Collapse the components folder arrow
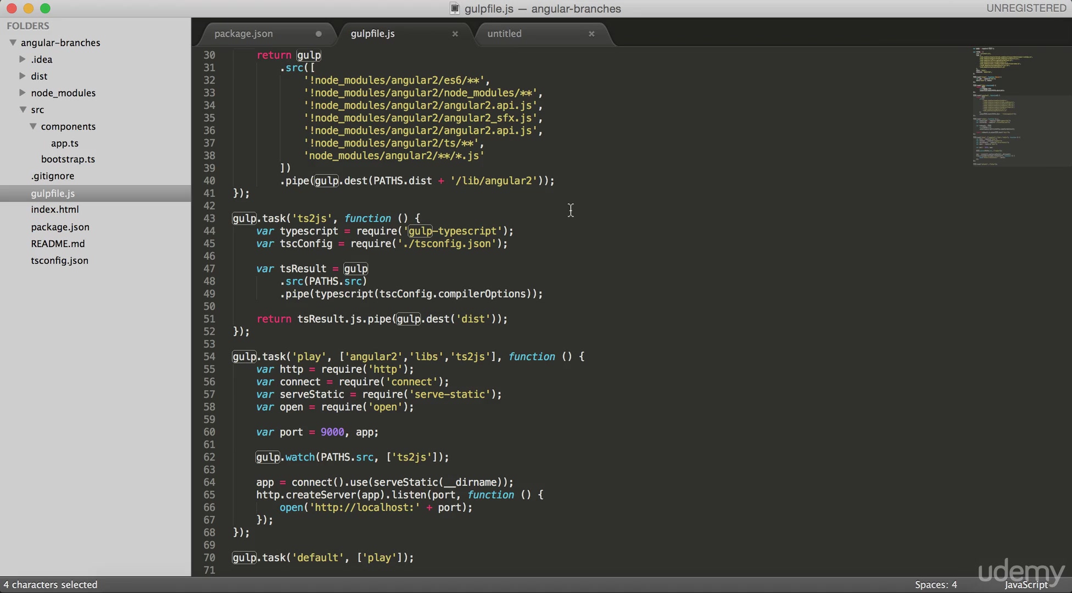Screen dimensions: 1072x593 (33, 126)
